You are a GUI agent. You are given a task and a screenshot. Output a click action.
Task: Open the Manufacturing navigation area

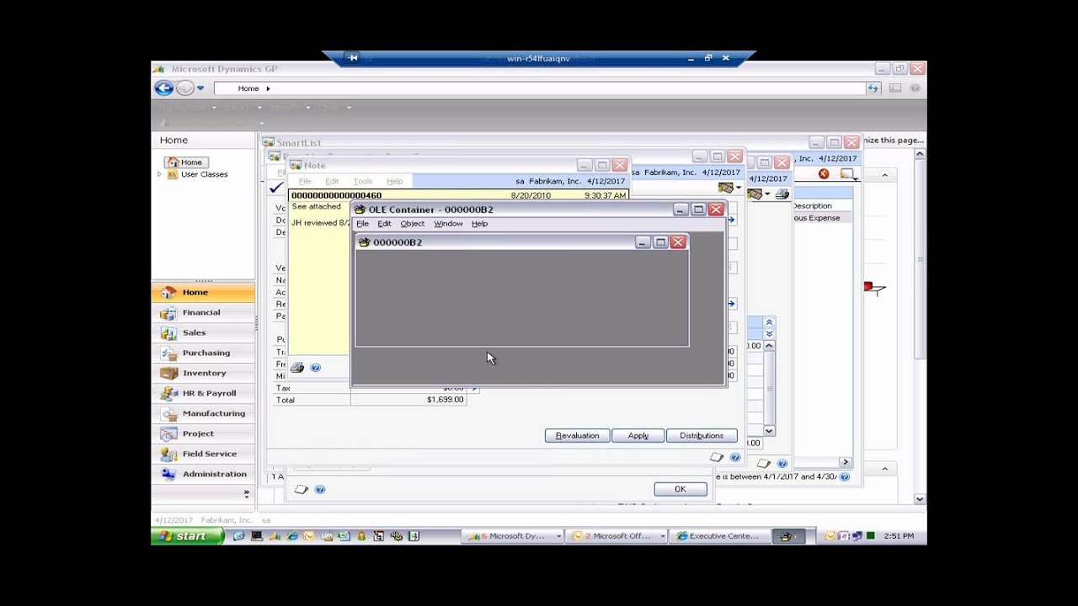point(203,413)
